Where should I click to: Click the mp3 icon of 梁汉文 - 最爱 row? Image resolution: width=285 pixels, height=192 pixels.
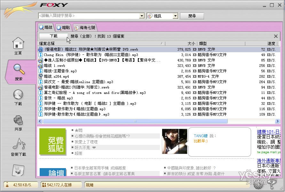41,82
